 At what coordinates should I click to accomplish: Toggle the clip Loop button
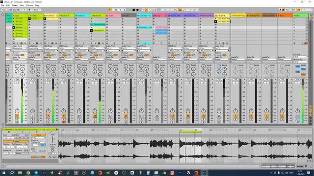point(16,141)
